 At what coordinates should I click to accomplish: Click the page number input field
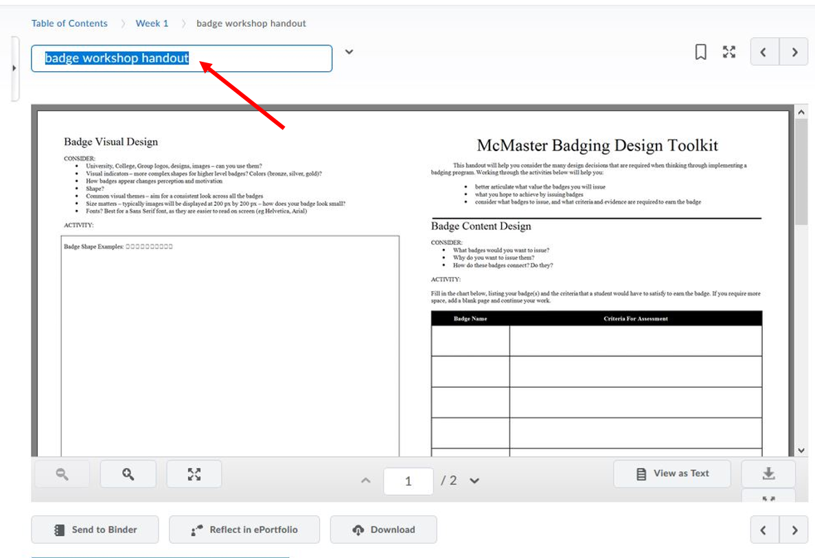(408, 481)
